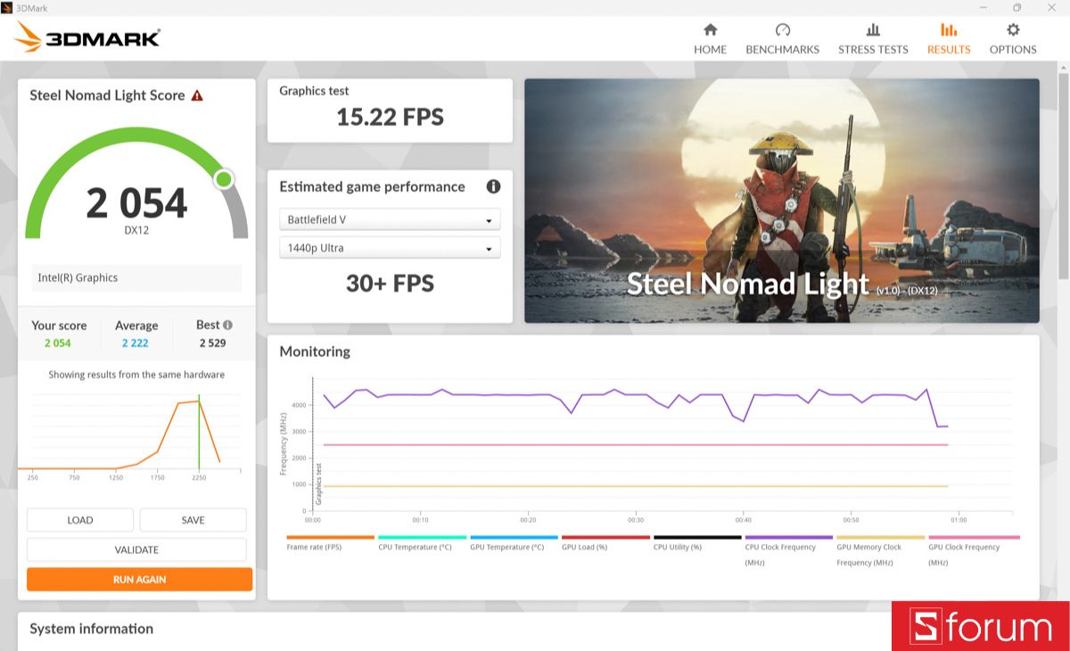Click the info icon beside Best score

click(227, 325)
